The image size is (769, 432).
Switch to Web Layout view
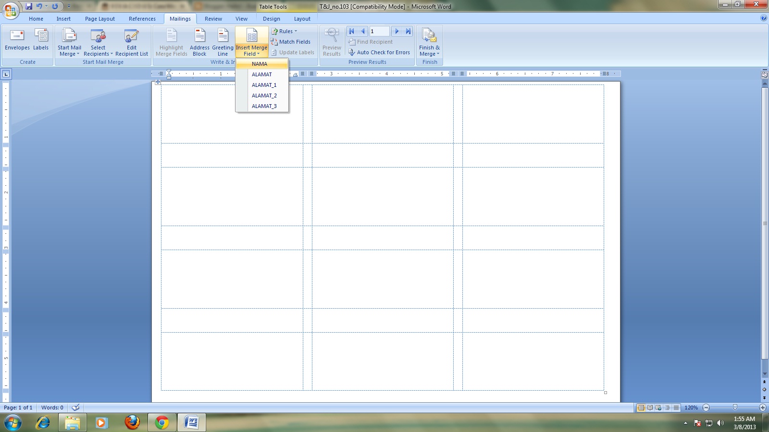658,408
